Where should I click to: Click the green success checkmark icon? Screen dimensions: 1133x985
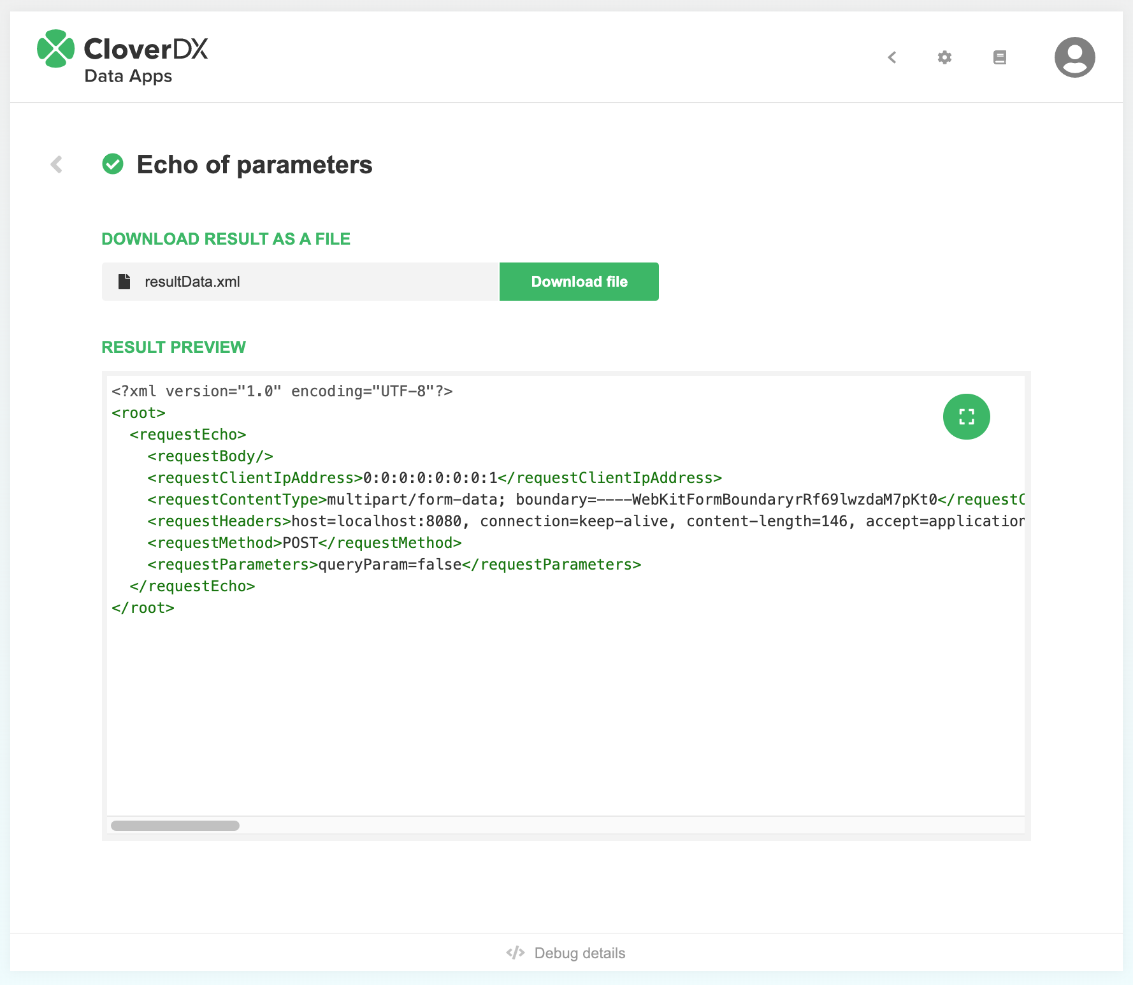[113, 164]
